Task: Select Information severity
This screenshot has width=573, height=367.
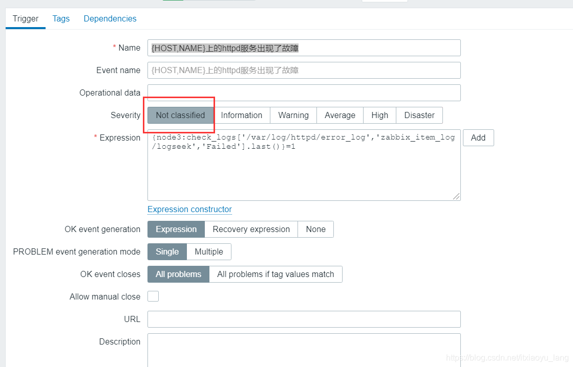Action: pos(242,116)
